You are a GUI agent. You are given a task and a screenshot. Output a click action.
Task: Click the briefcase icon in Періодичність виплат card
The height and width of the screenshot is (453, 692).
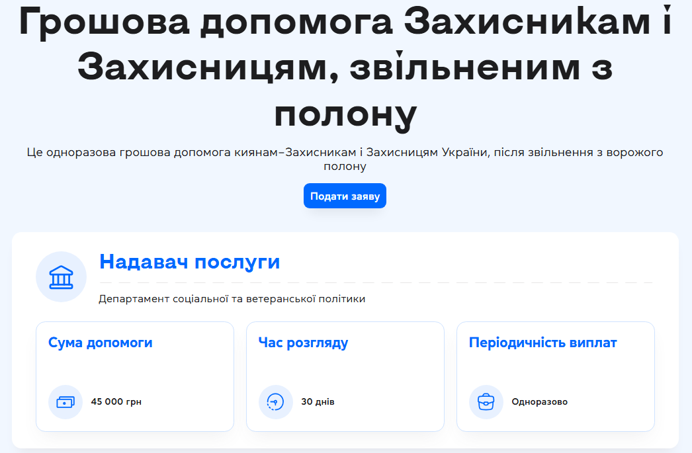tap(486, 401)
